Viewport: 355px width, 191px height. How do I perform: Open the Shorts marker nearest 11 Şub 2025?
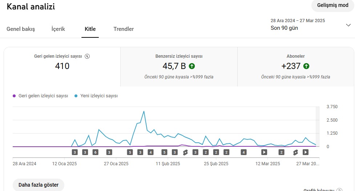pos(185,153)
